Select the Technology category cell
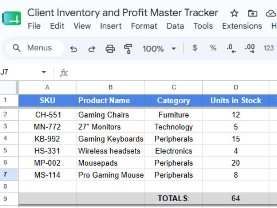Screen dimensions: 277x208 [174, 127]
